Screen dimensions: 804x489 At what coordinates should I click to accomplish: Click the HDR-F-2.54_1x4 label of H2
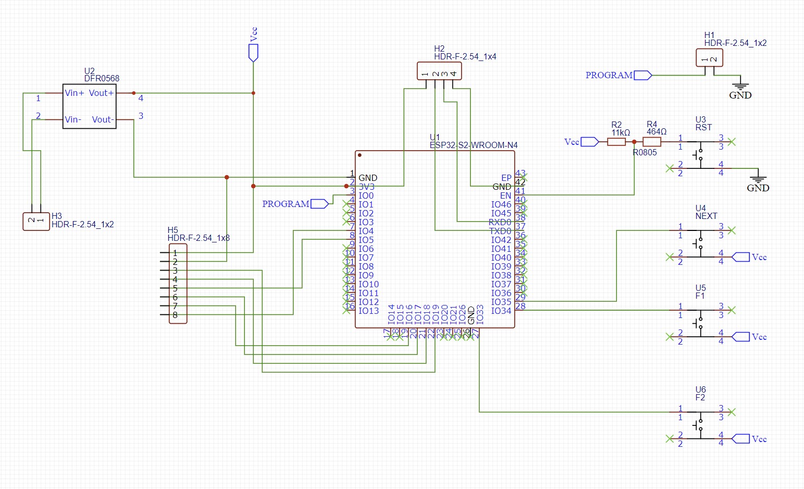(465, 57)
